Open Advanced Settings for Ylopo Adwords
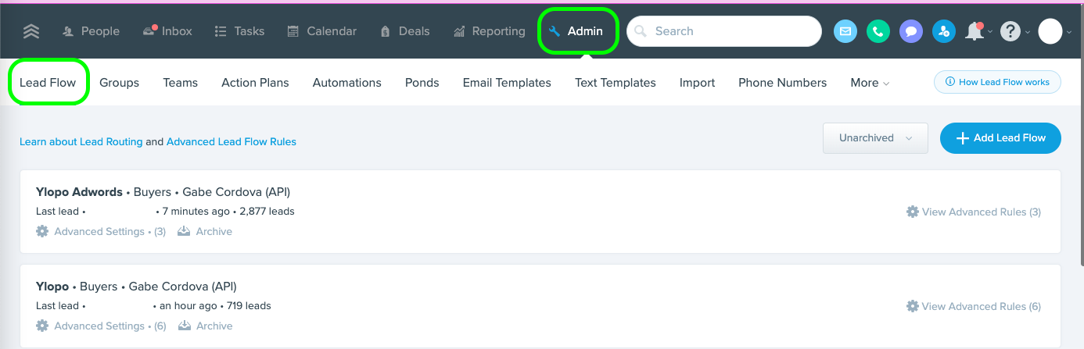The height and width of the screenshot is (349, 1084). click(x=99, y=232)
